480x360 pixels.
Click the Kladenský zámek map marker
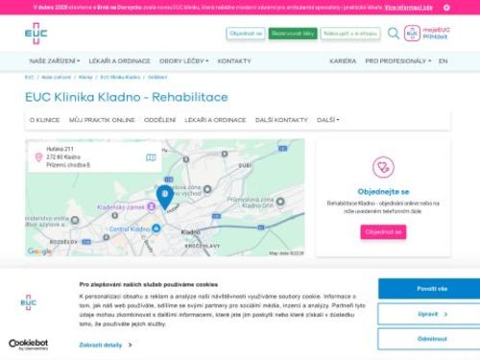[151, 206]
